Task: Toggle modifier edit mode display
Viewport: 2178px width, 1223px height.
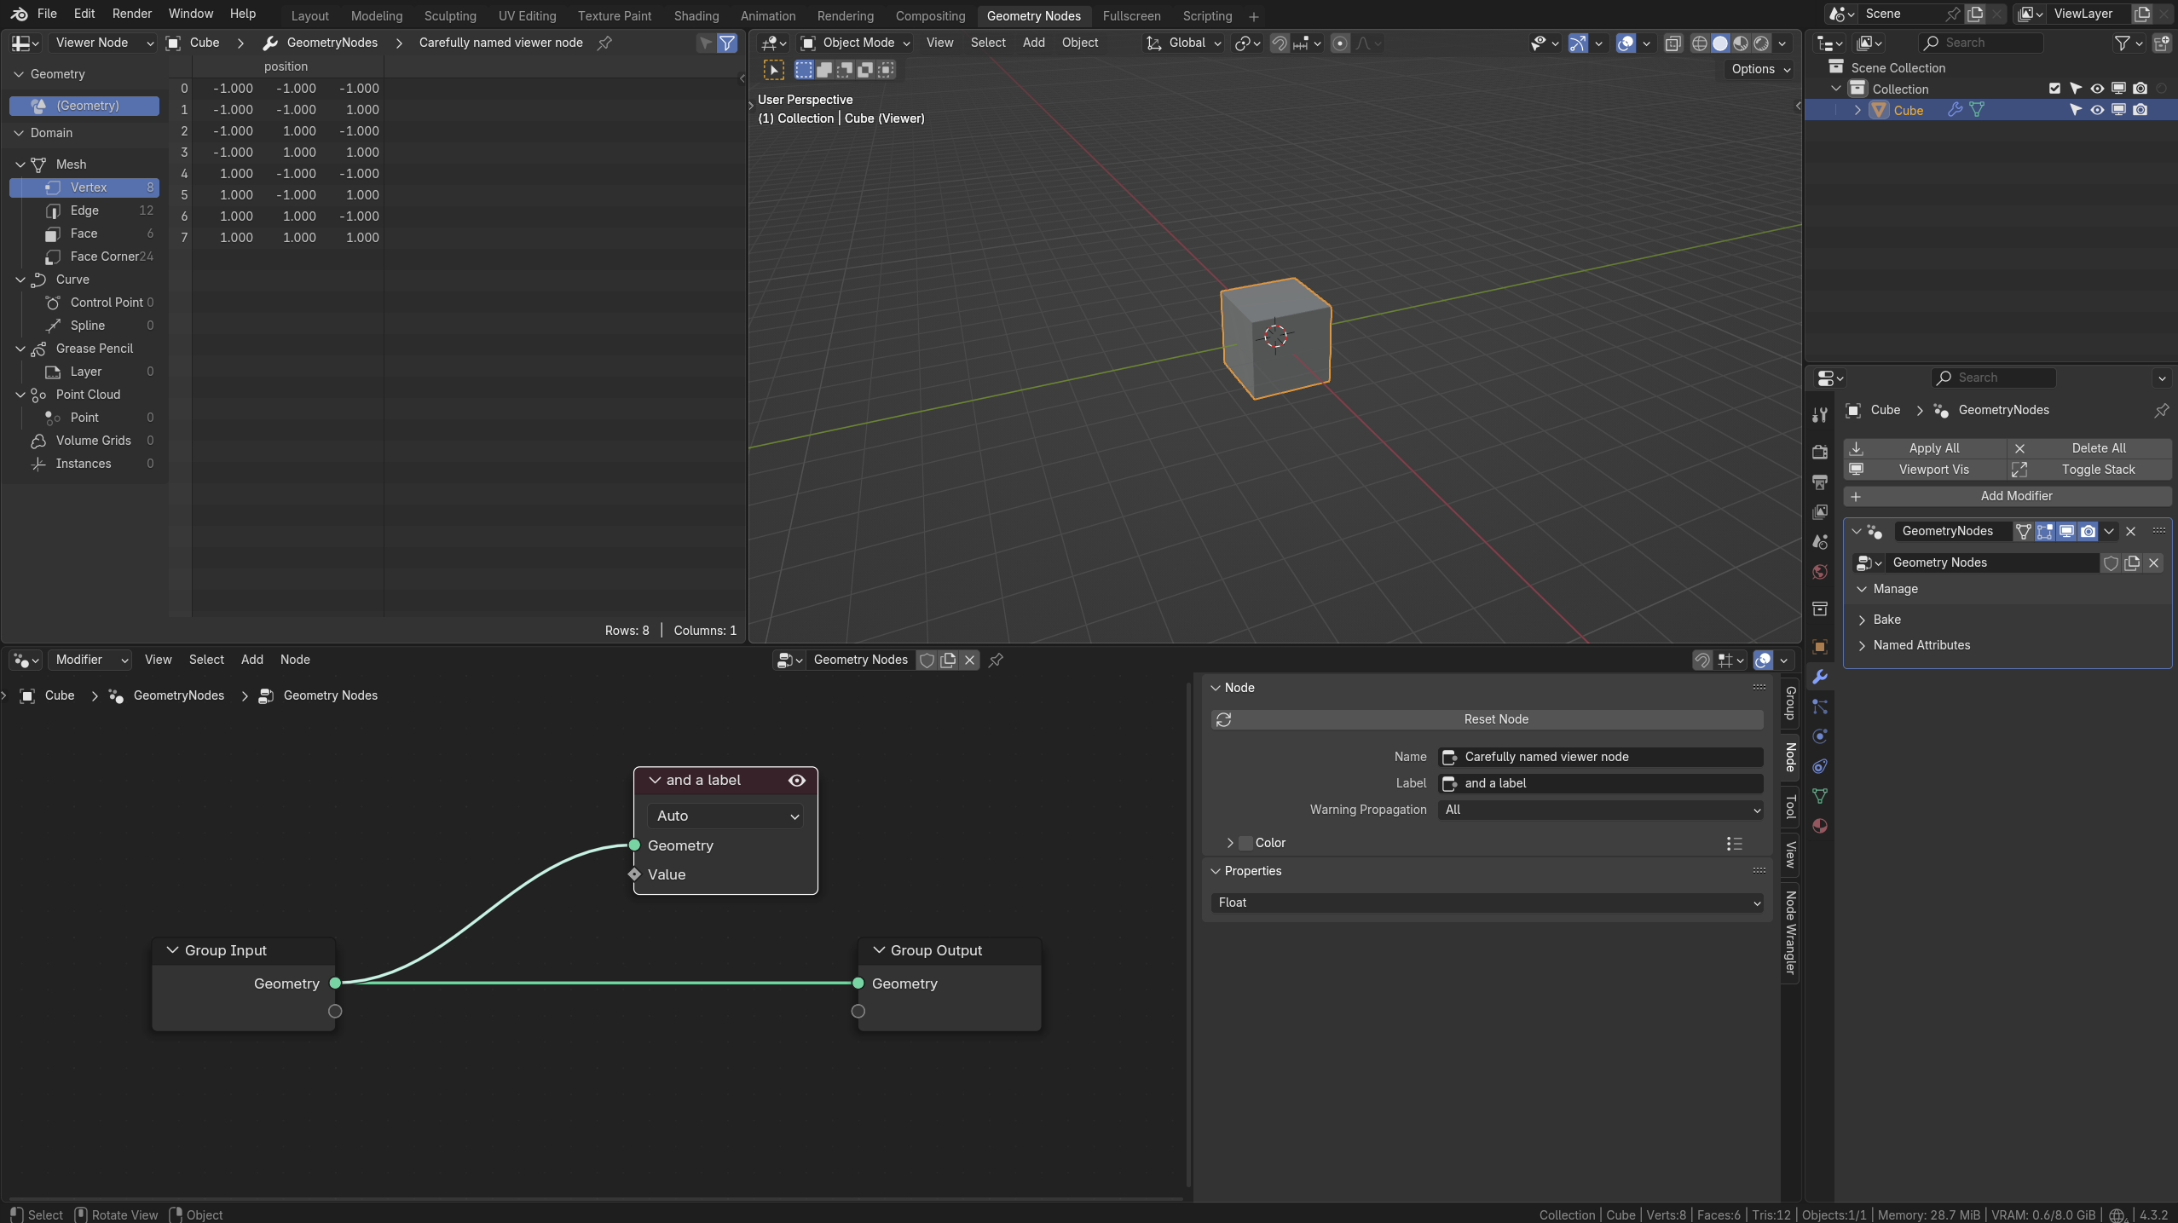Action: click(x=2045, y=531)
